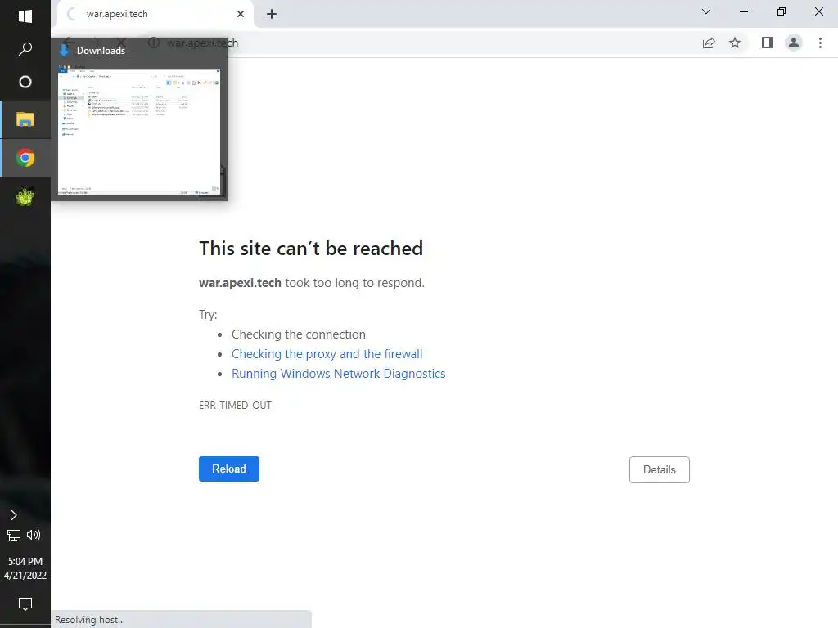Open the volume speaker tray icon
This screenshot has height=628, width=838.
point(34,535)
